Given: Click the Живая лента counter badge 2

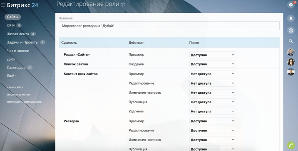Looking at the screenshot, I should (33, 34).
